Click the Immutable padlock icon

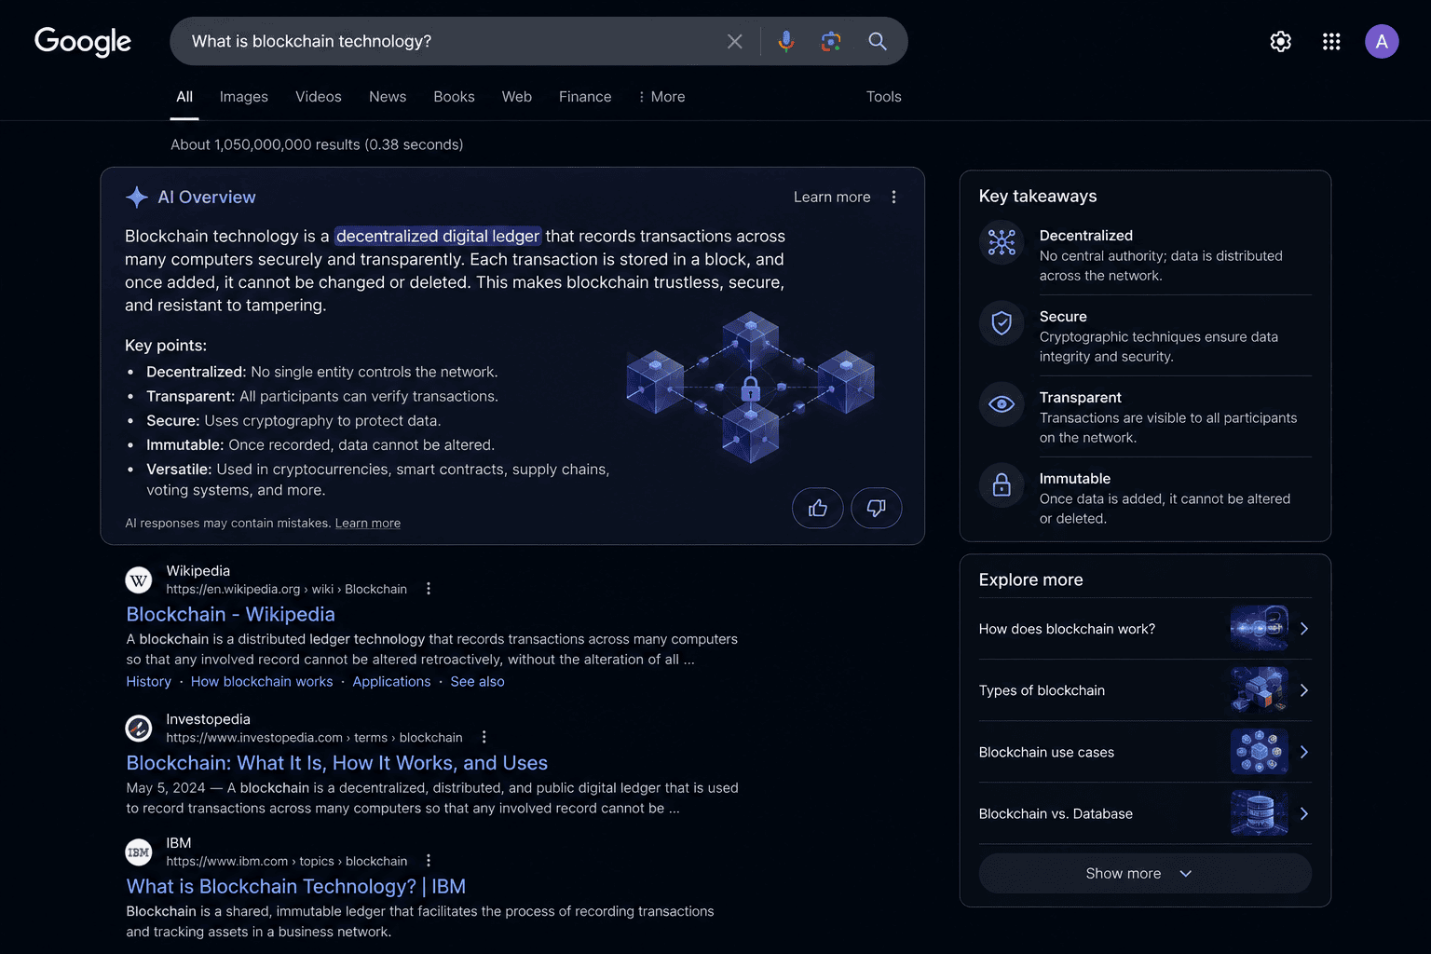1002,485
